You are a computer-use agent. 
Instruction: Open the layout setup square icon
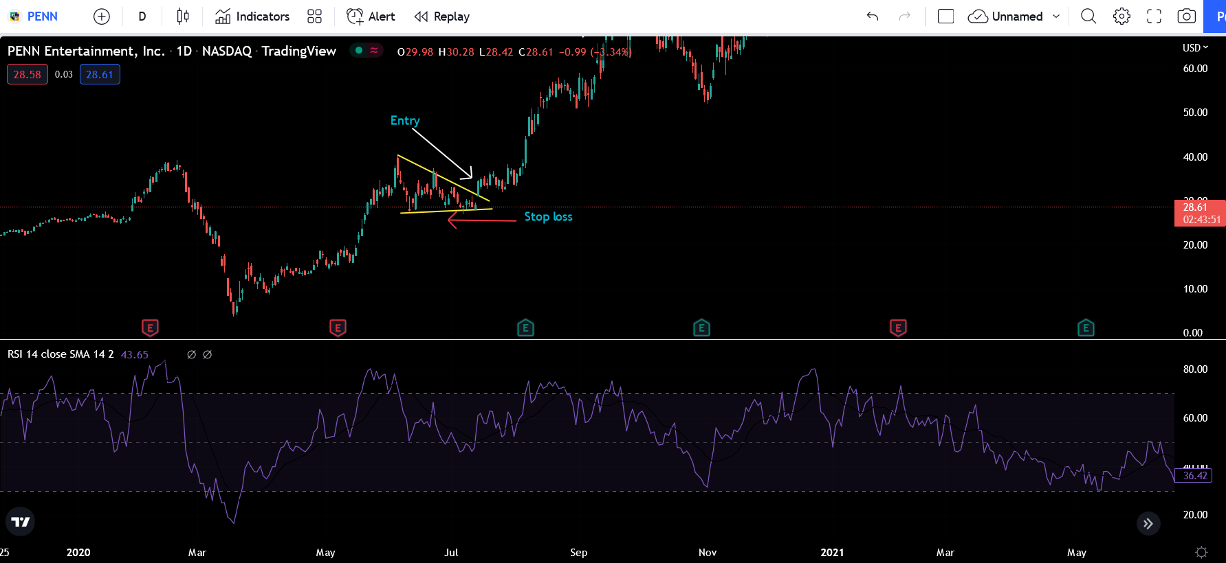click(945, 16)
